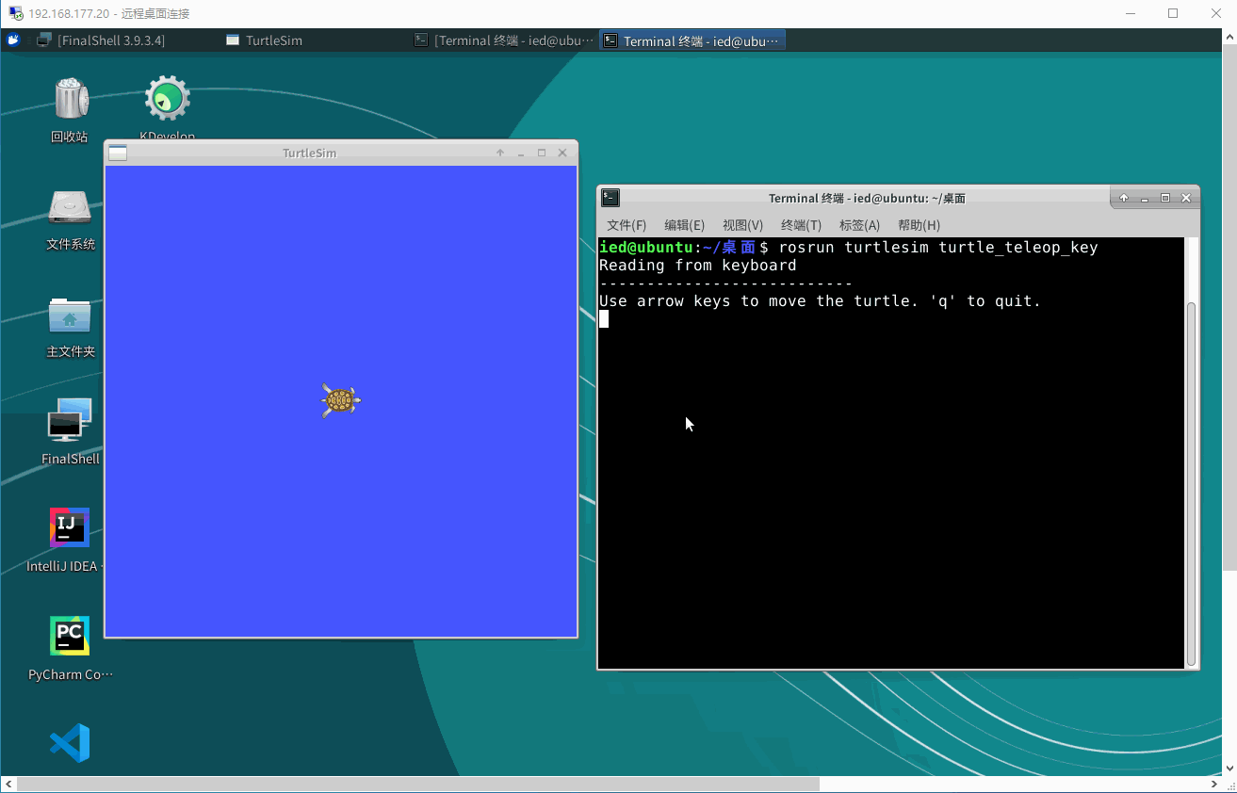This screenshot has width=1237, height=793.
Task: Click the remote desktop scrollbar up arrow
Action: tap(1229, 36)
